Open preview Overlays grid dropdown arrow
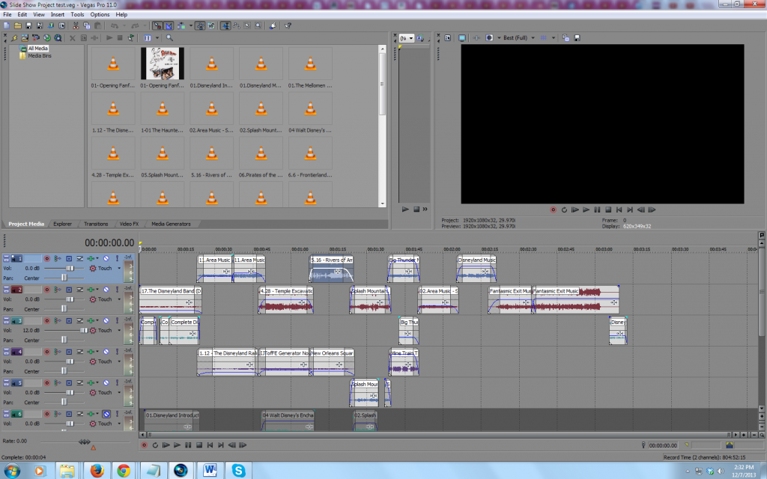The image size is (767, 479). tap(554, 37)
